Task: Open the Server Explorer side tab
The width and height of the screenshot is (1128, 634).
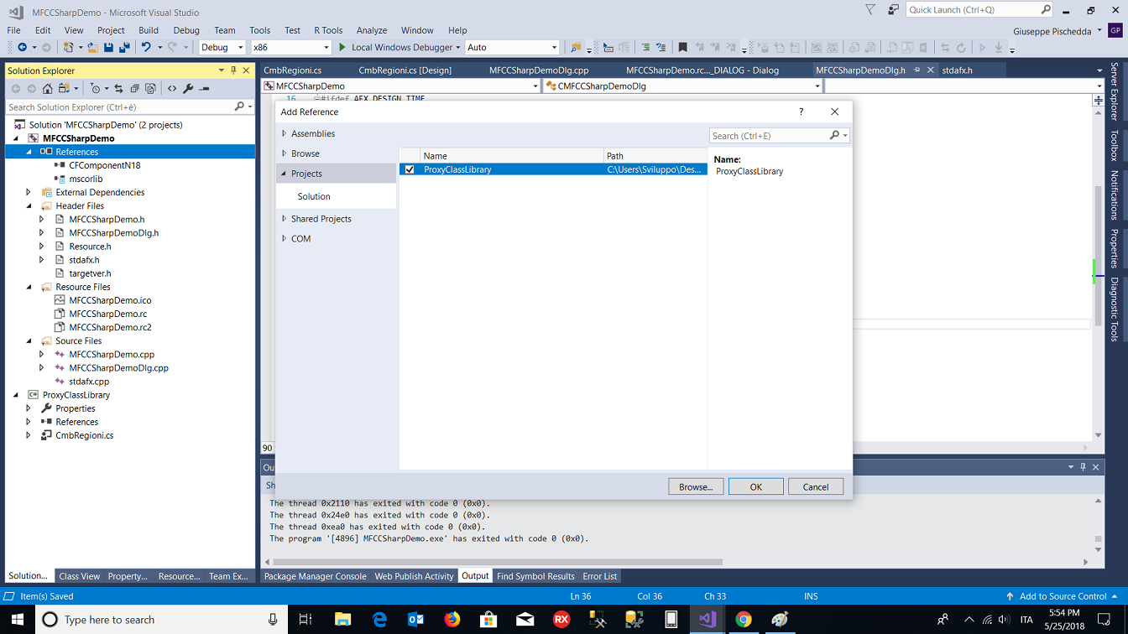Action: pyautogui.click(x=1115, y=91)
